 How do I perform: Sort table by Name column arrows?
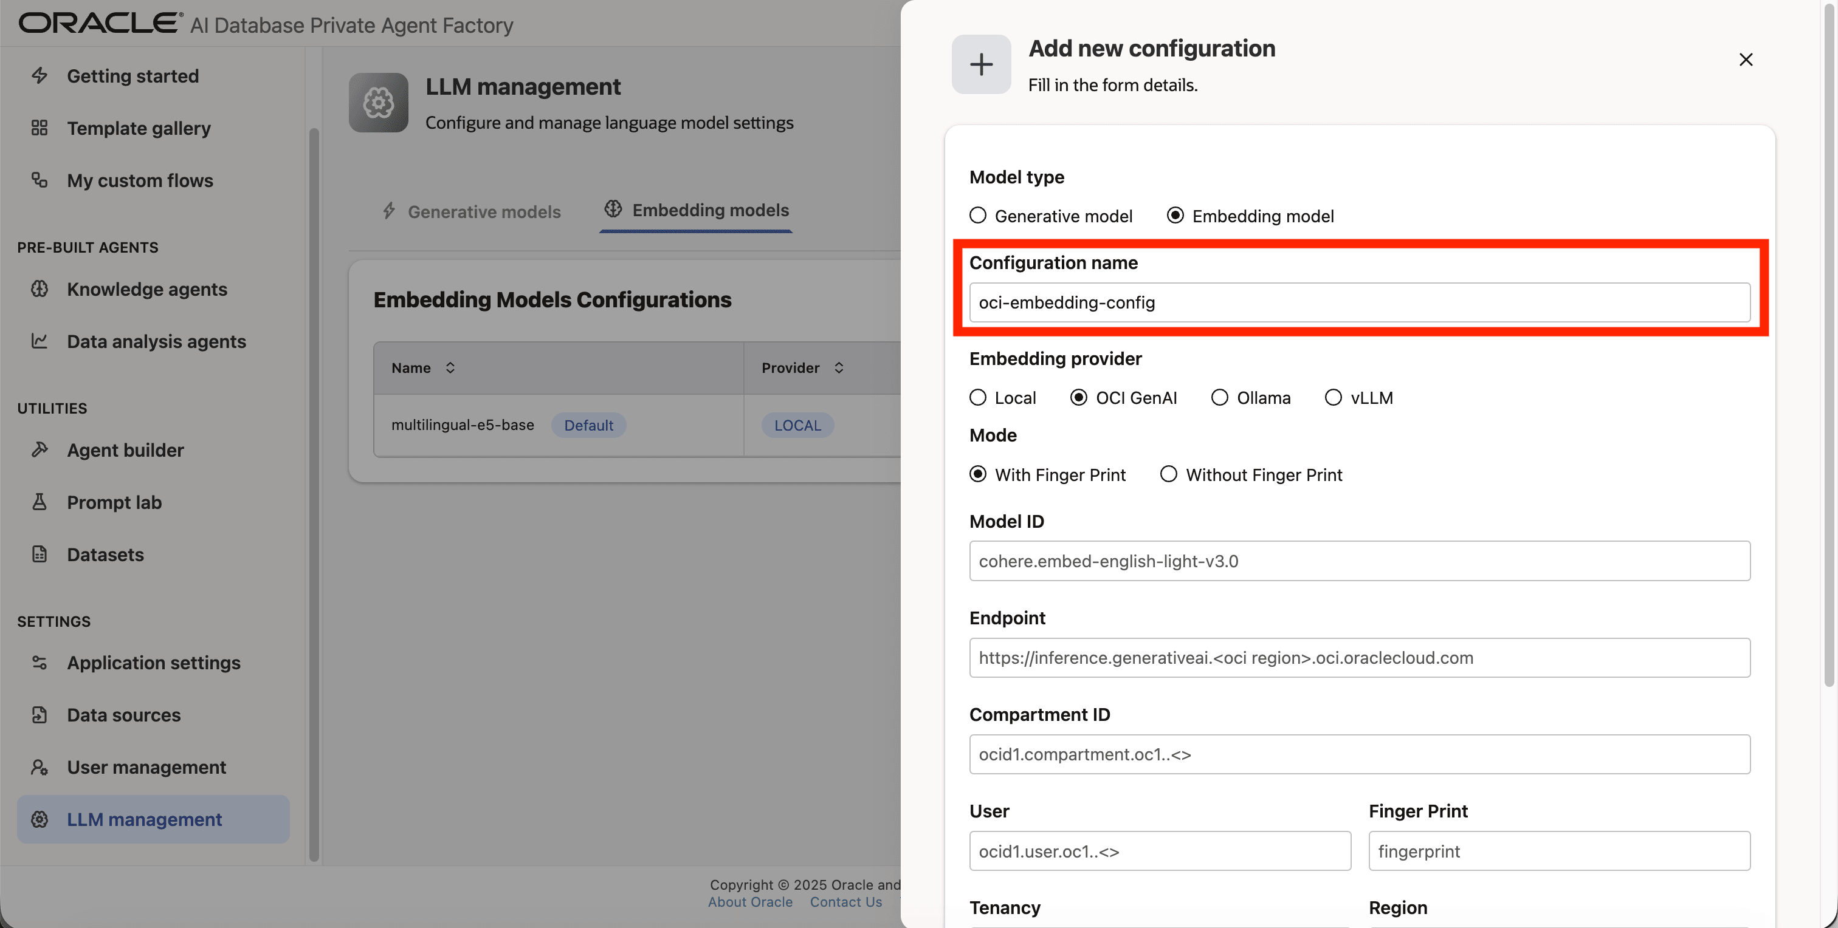pyautogui.click(x=450, y=368)
